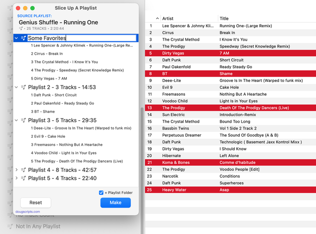316x234 pixels.
Task: Select the first slice track by Lee Spencer
Action: click(76, 46)
